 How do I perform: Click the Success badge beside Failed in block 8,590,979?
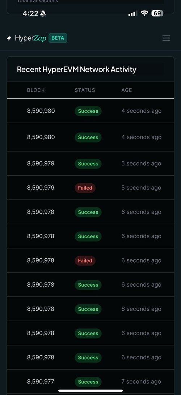pyautogui.click(x=88, y=164)
